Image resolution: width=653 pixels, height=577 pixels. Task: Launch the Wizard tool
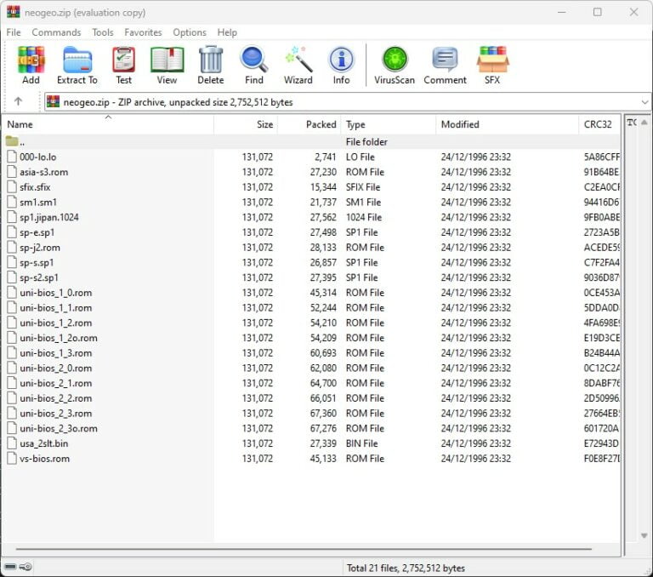[x=298, y=66]
